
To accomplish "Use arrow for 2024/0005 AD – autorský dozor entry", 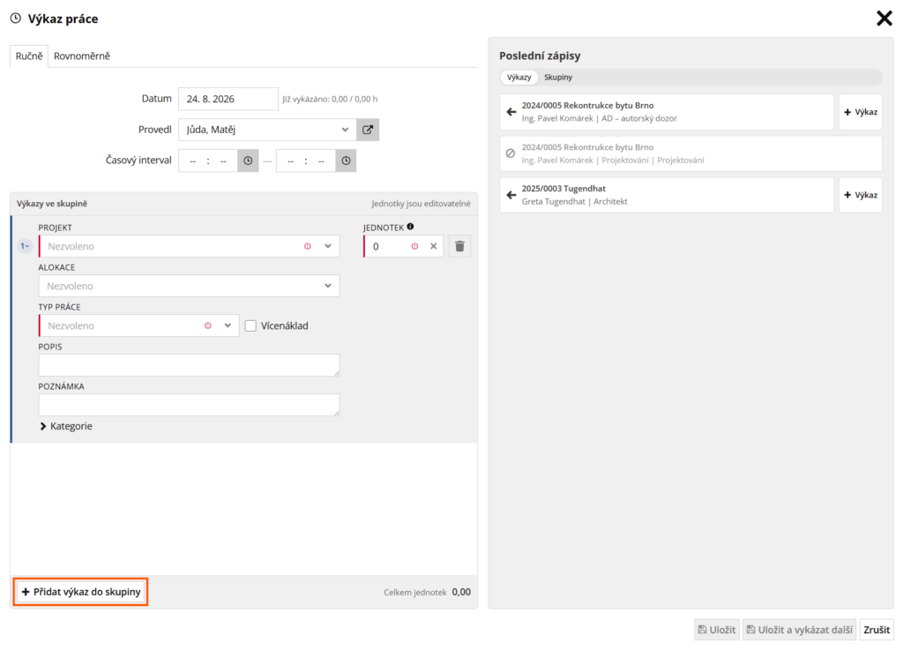I will [511, 112].
